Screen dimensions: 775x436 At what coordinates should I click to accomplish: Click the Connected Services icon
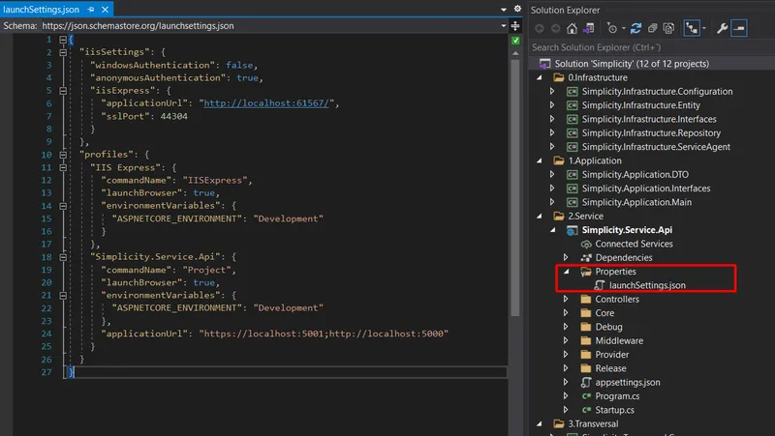586,244
